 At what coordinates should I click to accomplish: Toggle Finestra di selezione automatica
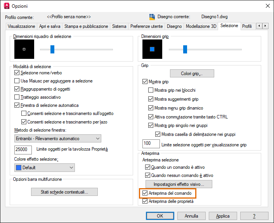coord(17,105)
